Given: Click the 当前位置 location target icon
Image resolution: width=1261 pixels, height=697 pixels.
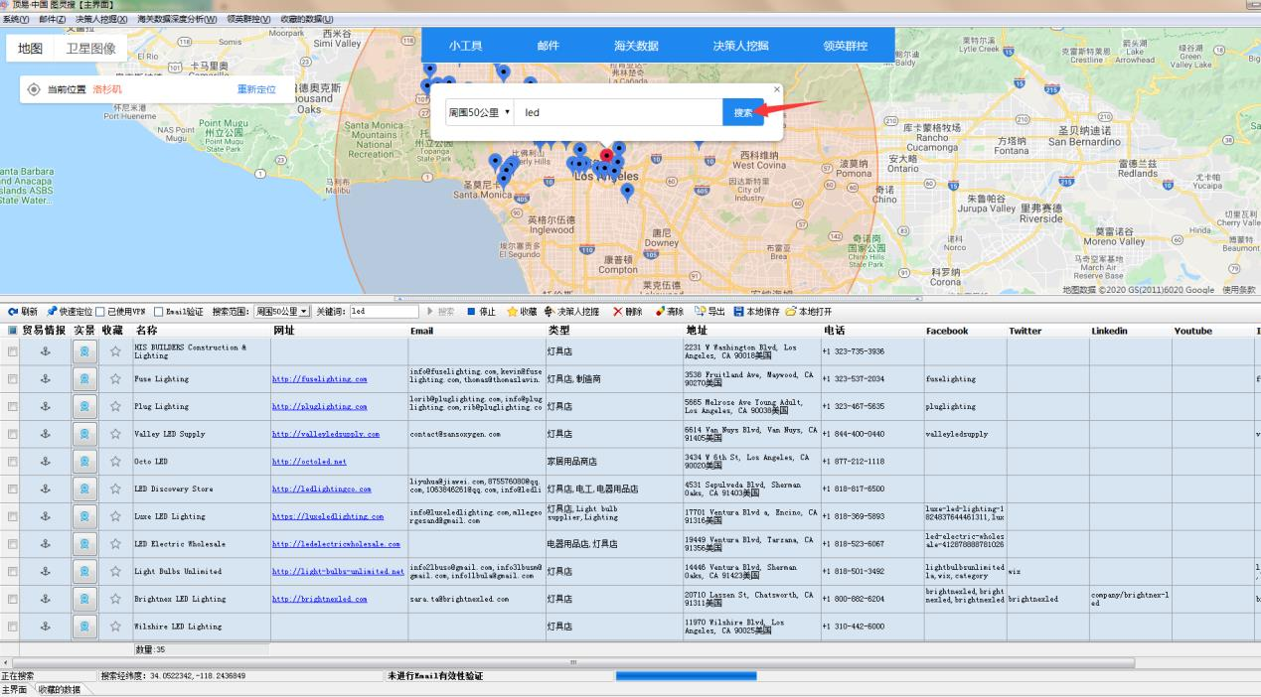Looking at the screenshot, I should (x=34, y=89).
